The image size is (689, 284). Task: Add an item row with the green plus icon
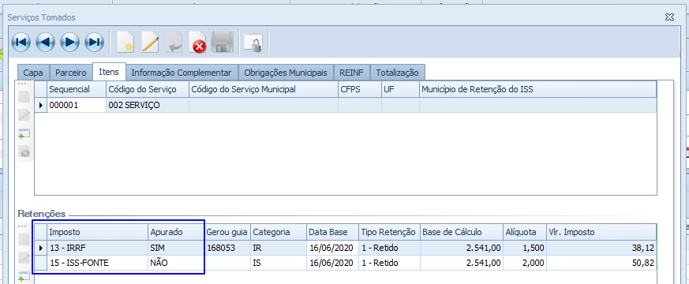coord(24,133)
